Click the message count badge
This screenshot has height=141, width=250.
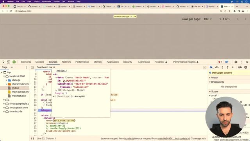(x=227, y=62)
